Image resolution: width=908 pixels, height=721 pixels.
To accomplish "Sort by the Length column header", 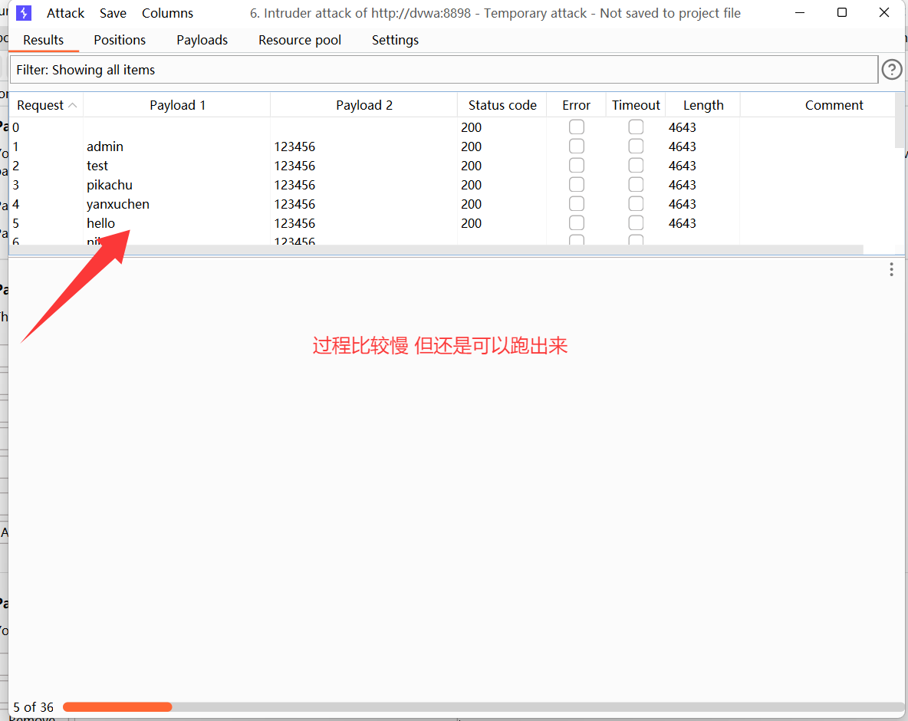I will 703,105.
